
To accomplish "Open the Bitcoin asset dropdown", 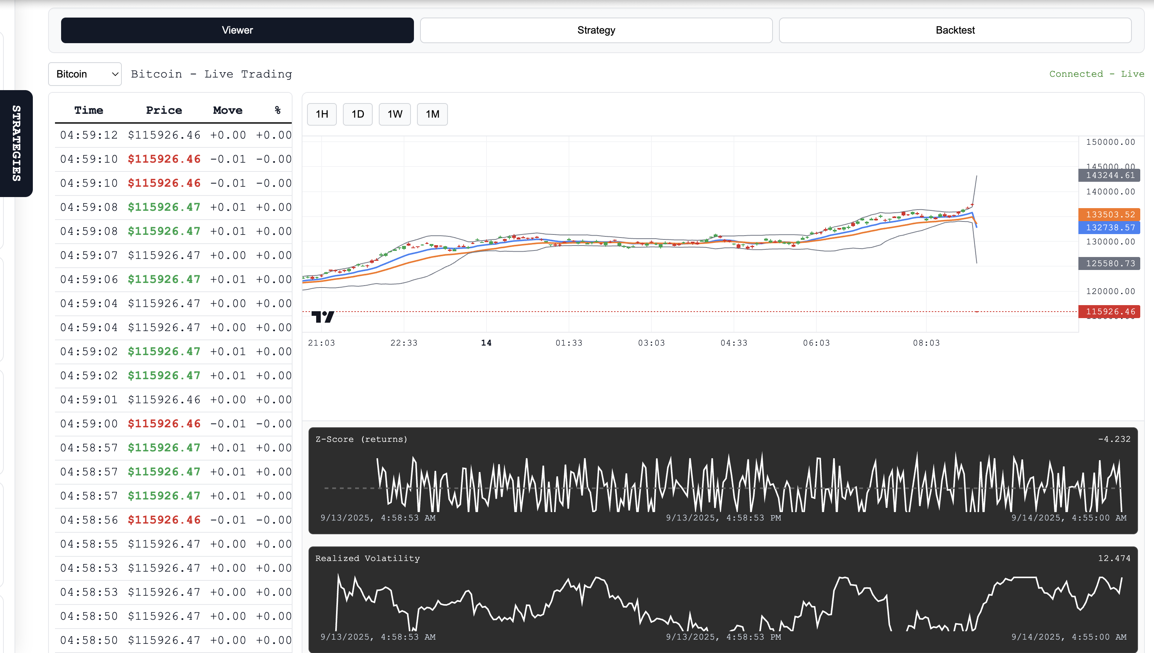I will tap(85, 74).
